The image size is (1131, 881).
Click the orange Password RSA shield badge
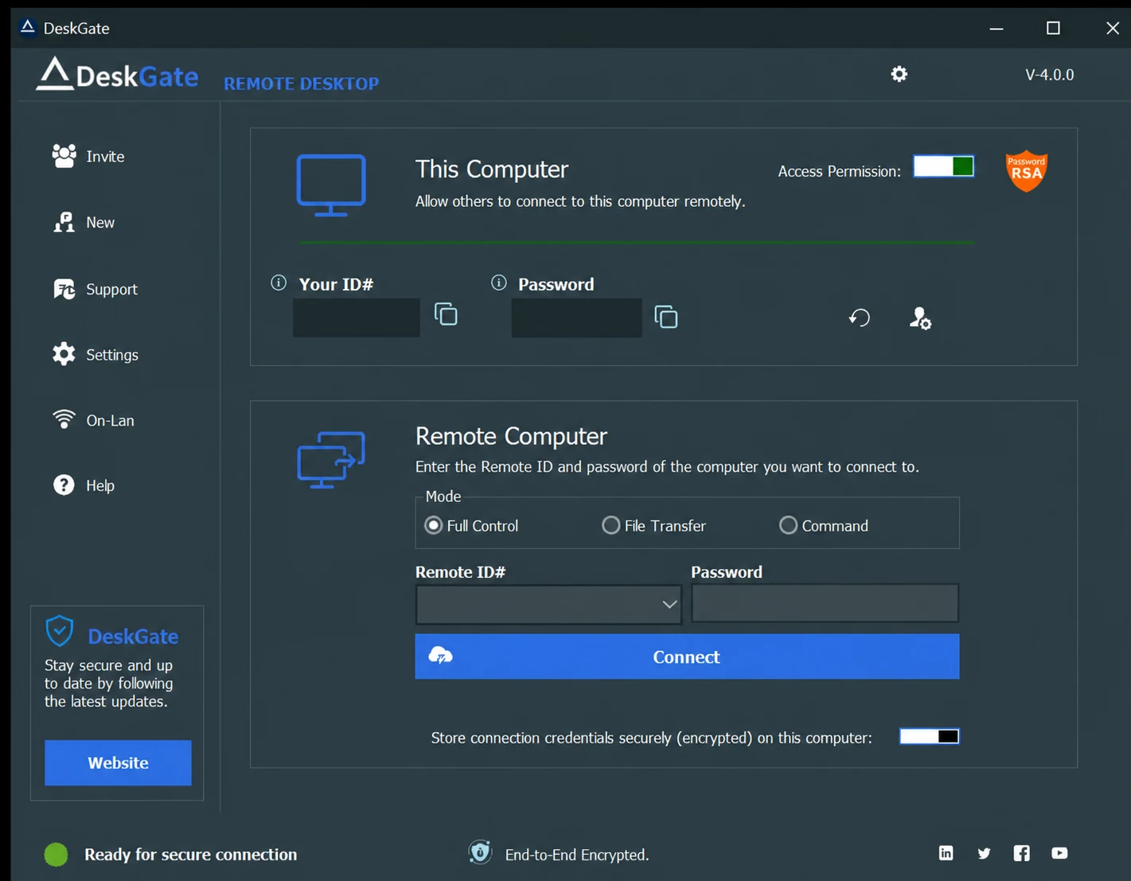[x=1026, y=170]
